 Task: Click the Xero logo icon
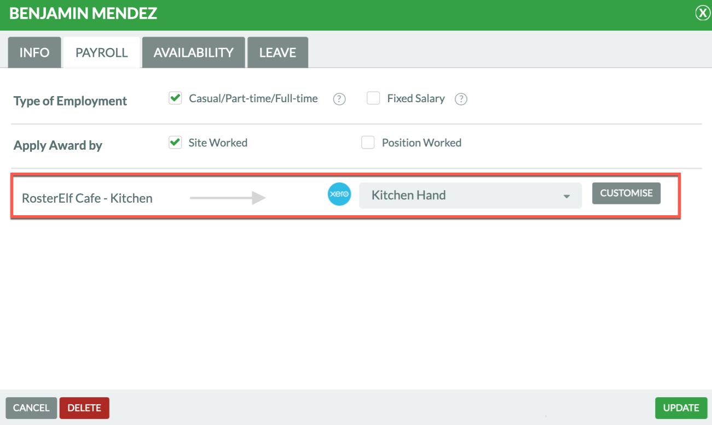tap(339, 194)
